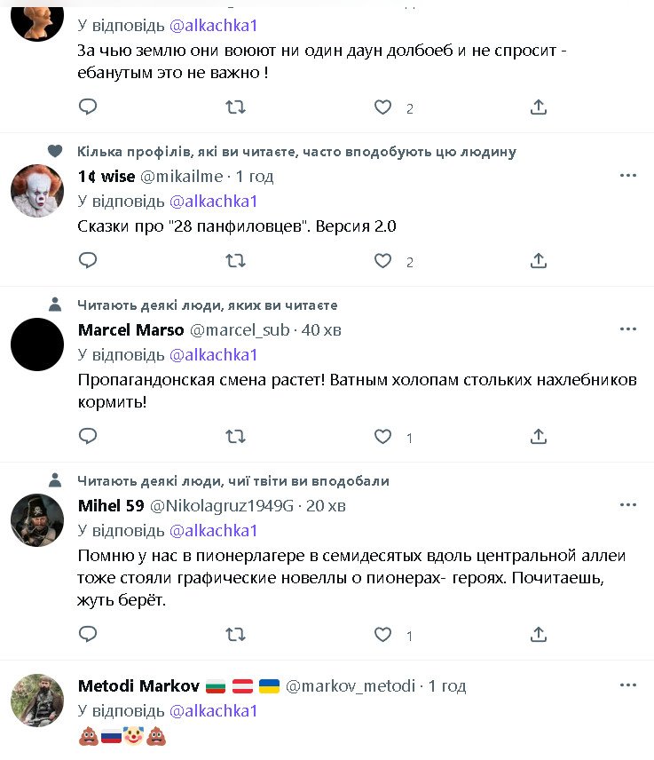The width and height of the screenshot is (654, 760).
Task: Like Marcel Marso's tweet
Action: 382,437
